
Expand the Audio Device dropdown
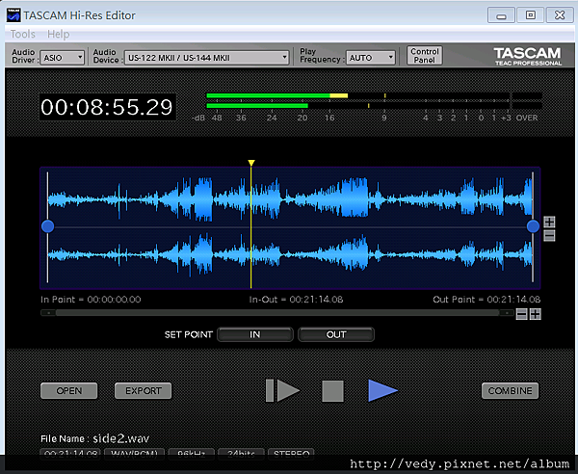tap(206, 58)
